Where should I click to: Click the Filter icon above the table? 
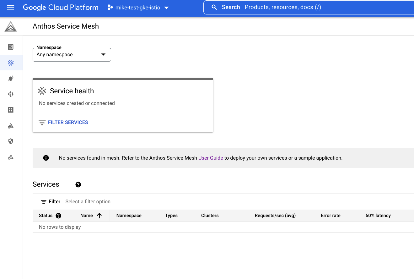(44, 202)
